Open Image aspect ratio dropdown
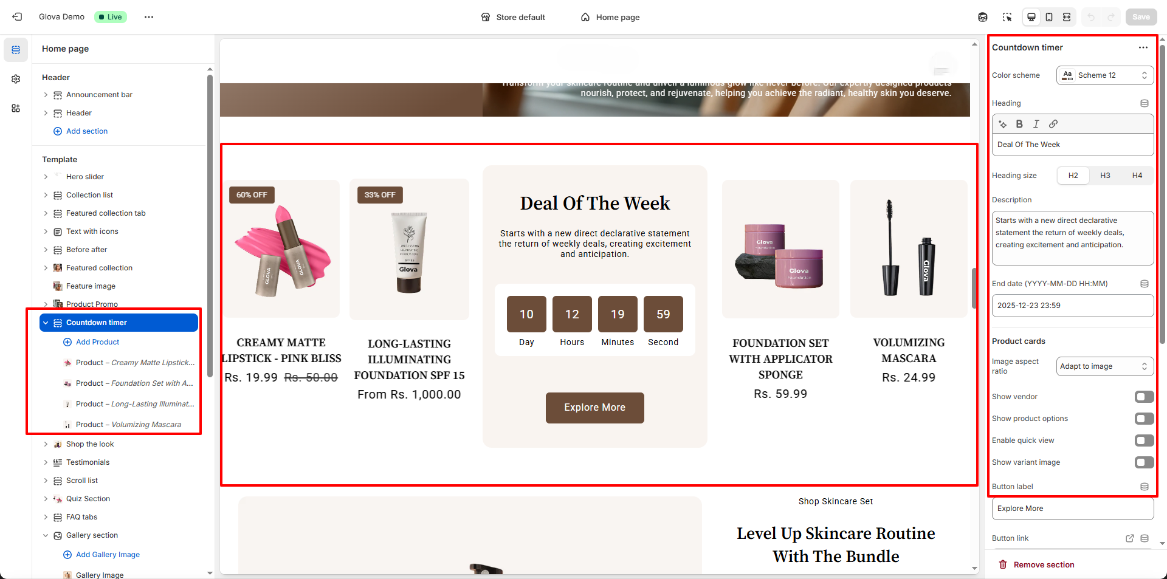 1105,366
